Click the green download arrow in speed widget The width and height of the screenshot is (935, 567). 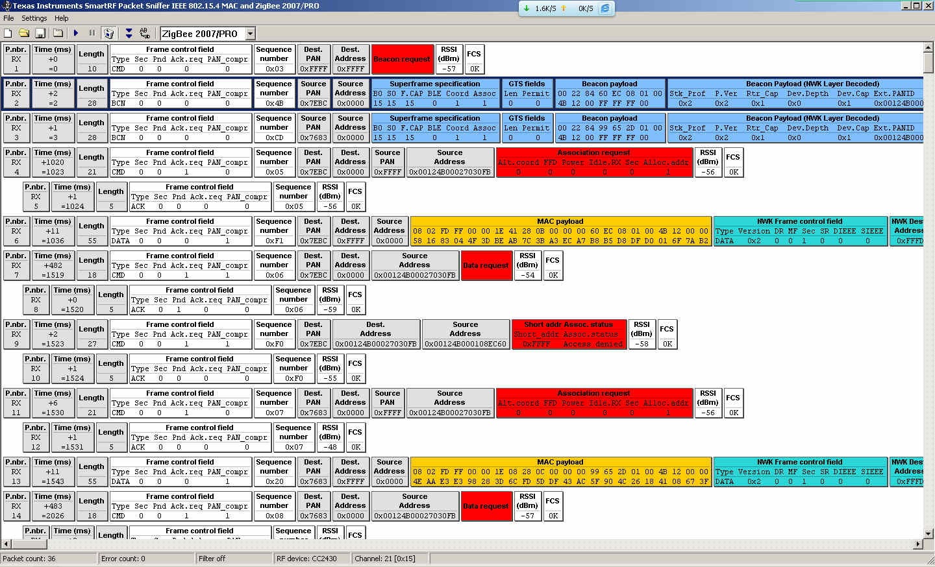coord(527,8)
